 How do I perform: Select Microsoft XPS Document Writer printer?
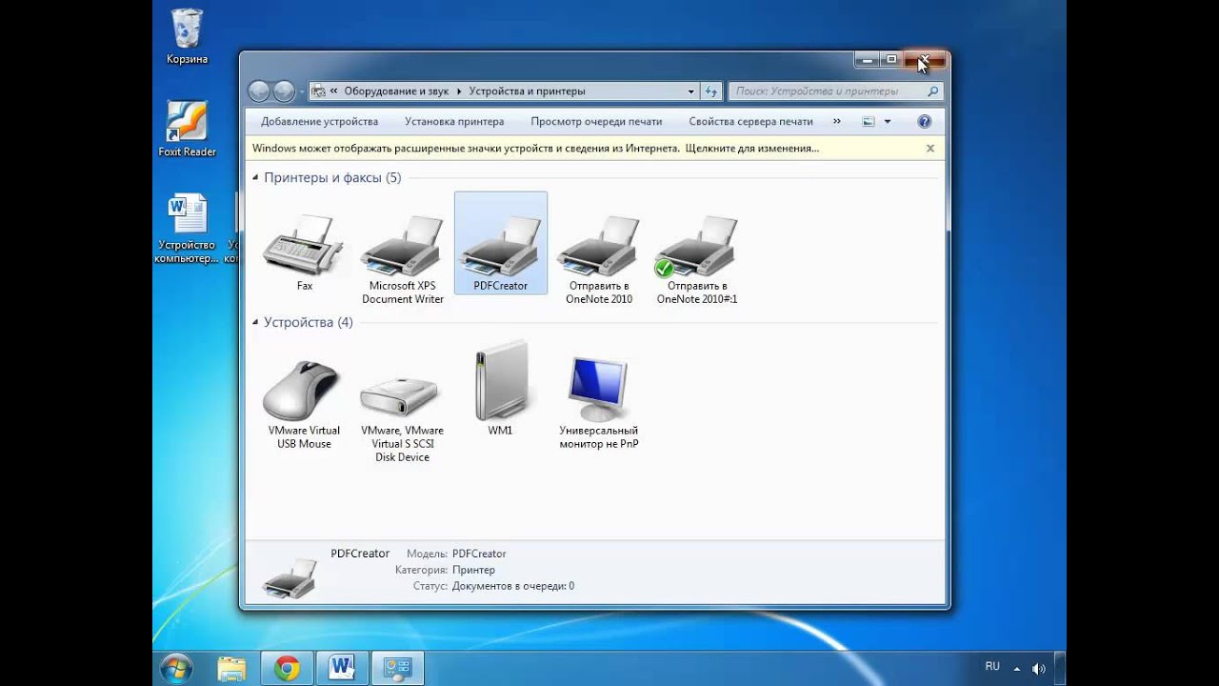(402, 244)
